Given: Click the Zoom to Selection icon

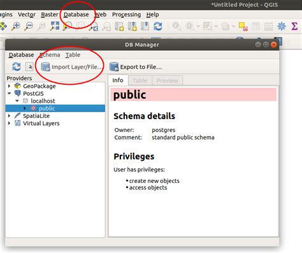Looking at the screenshot, I should (68, 26).
